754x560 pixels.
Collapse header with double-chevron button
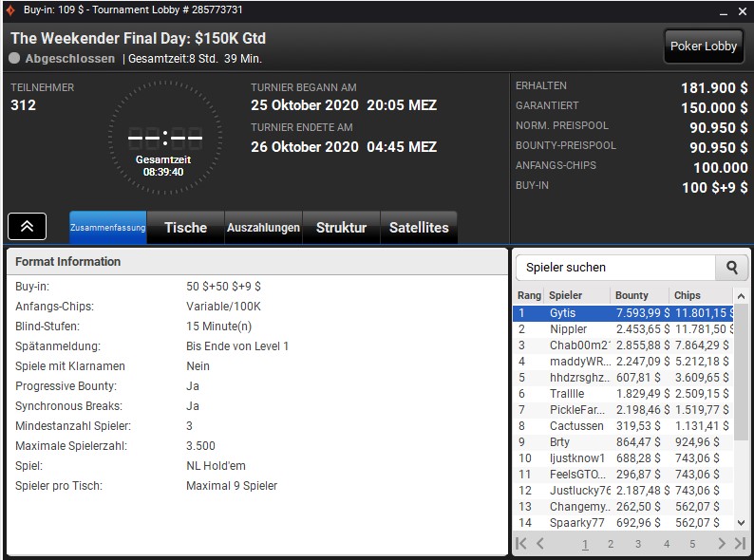(27, 227)
